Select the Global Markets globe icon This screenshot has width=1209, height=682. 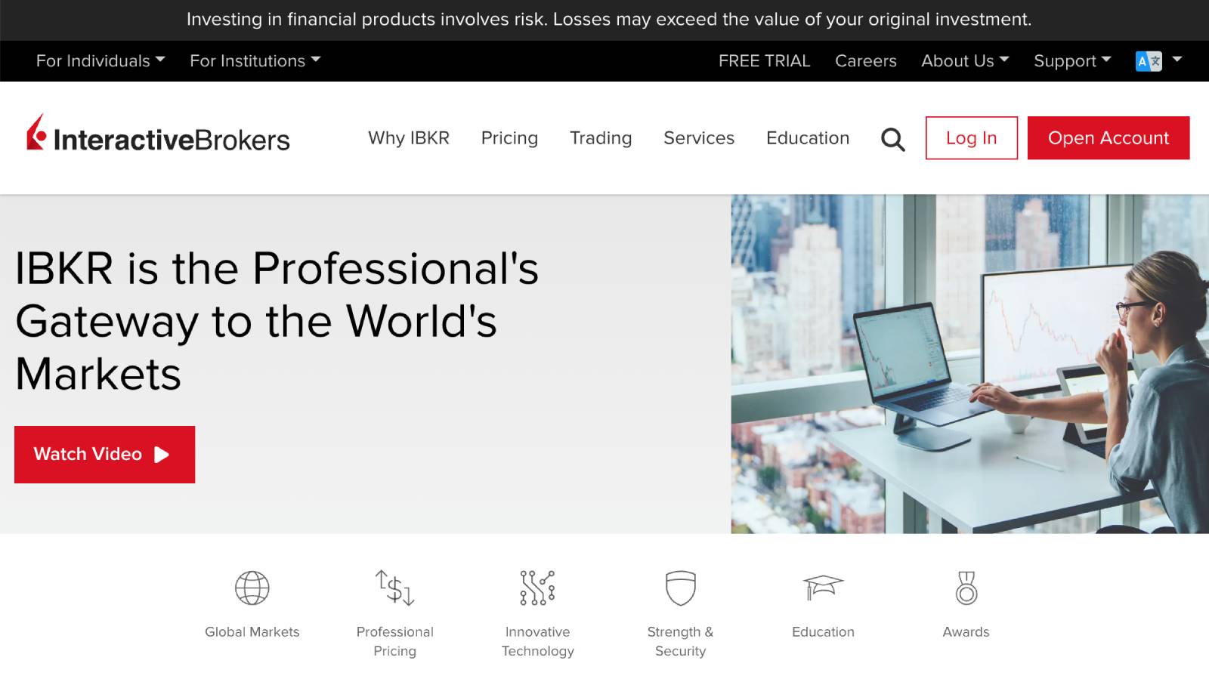pyautogui.click(x=252, y=588)
